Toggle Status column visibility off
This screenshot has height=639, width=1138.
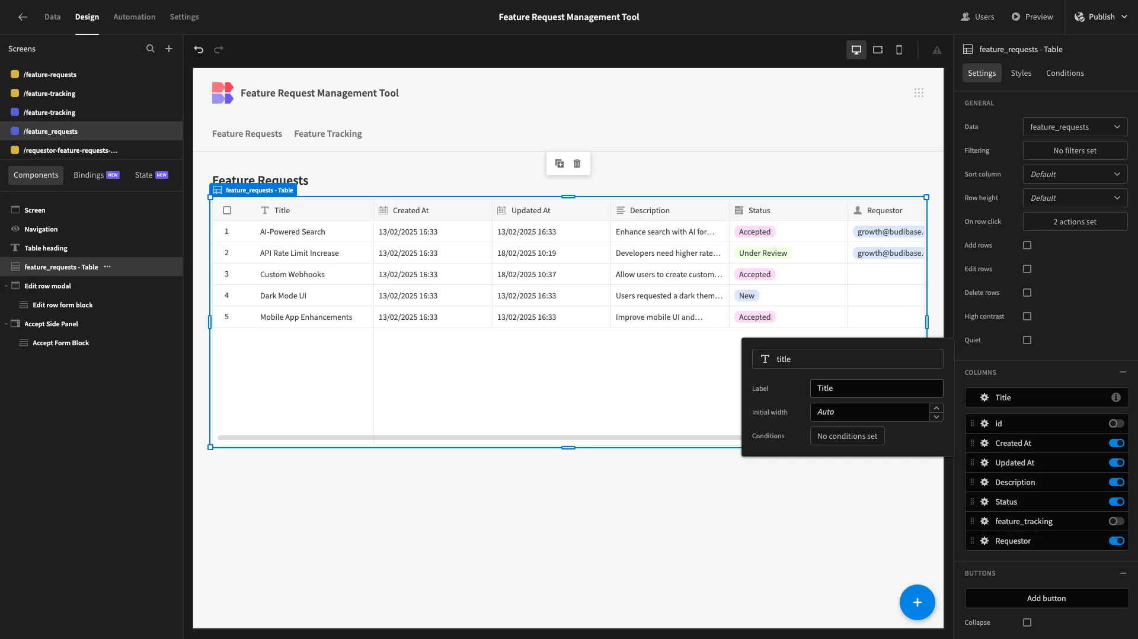point(1117,502)
